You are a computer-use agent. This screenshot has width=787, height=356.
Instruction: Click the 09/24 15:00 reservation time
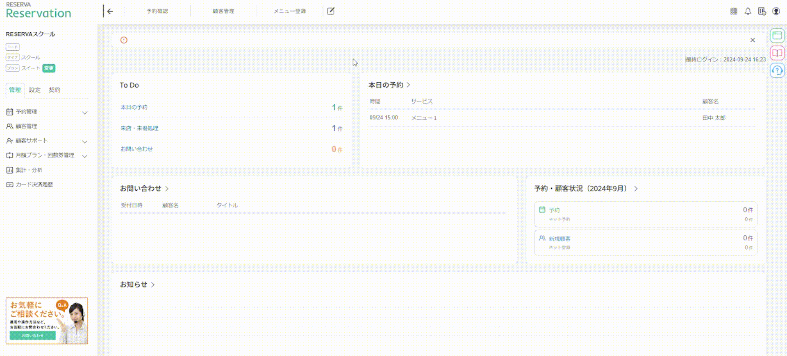384,118
